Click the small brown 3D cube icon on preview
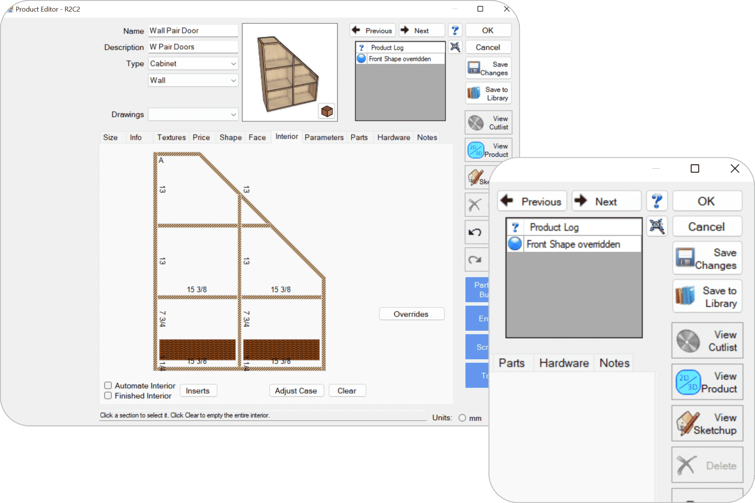The width and height of the screenshot is (755, 503). pyautogui.click(x=327, y=111)
